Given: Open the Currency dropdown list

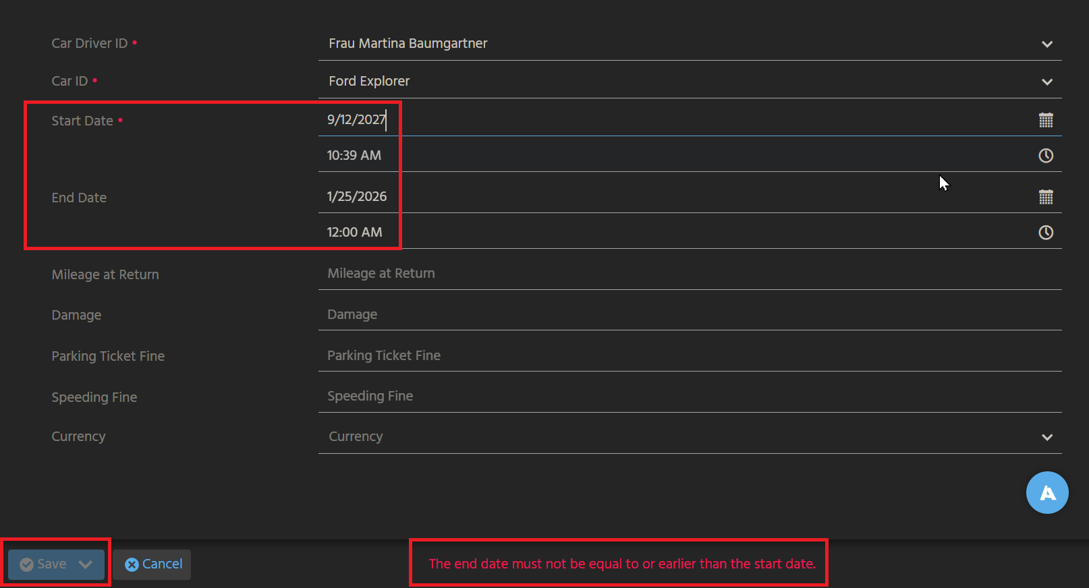Looking at the screenshot, I should pyautogui.click(x=1046, y=437).
